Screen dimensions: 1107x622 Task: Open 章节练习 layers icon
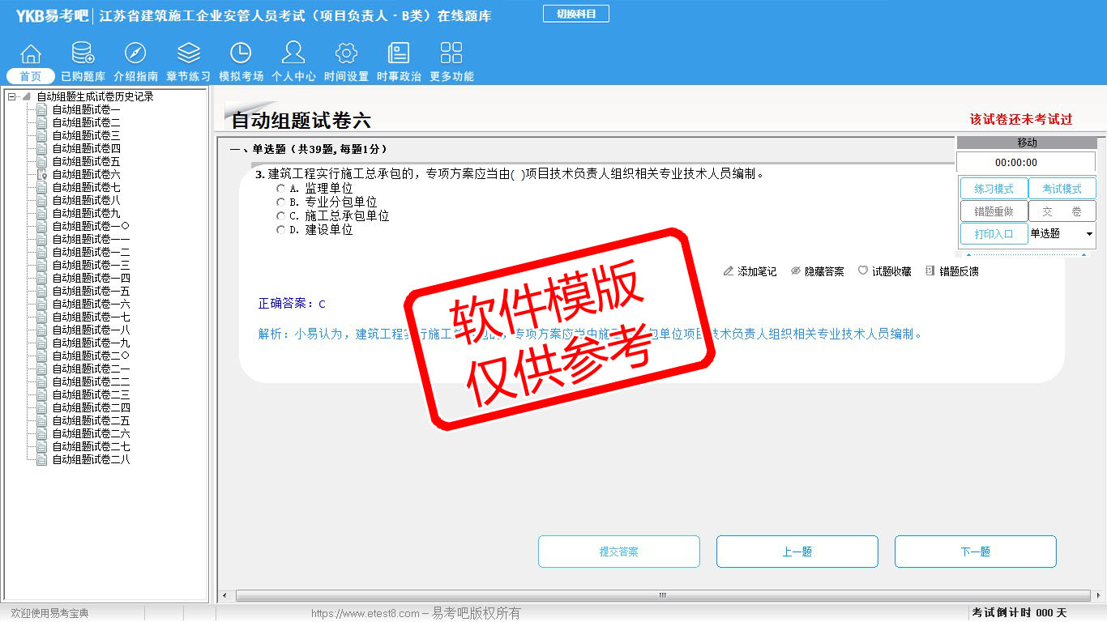coord(188,54)
